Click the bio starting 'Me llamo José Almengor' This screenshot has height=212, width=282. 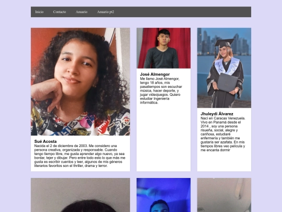tap(161, 91)
